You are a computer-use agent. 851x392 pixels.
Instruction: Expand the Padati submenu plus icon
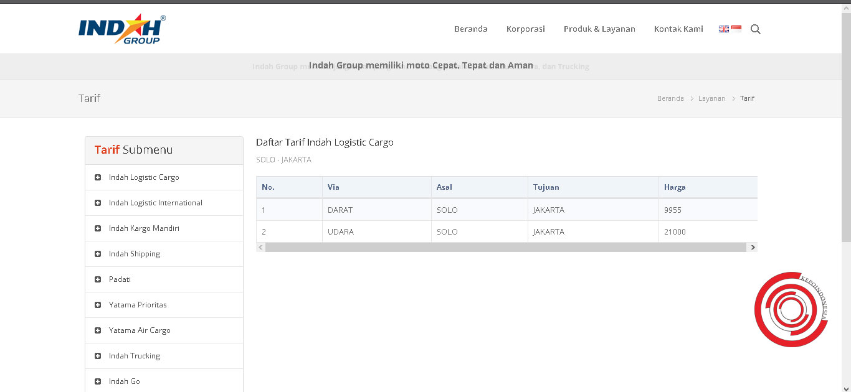pyautogui.click(x=98, y=279)
